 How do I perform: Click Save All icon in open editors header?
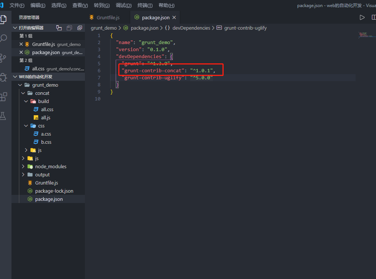tap(69, 28)
